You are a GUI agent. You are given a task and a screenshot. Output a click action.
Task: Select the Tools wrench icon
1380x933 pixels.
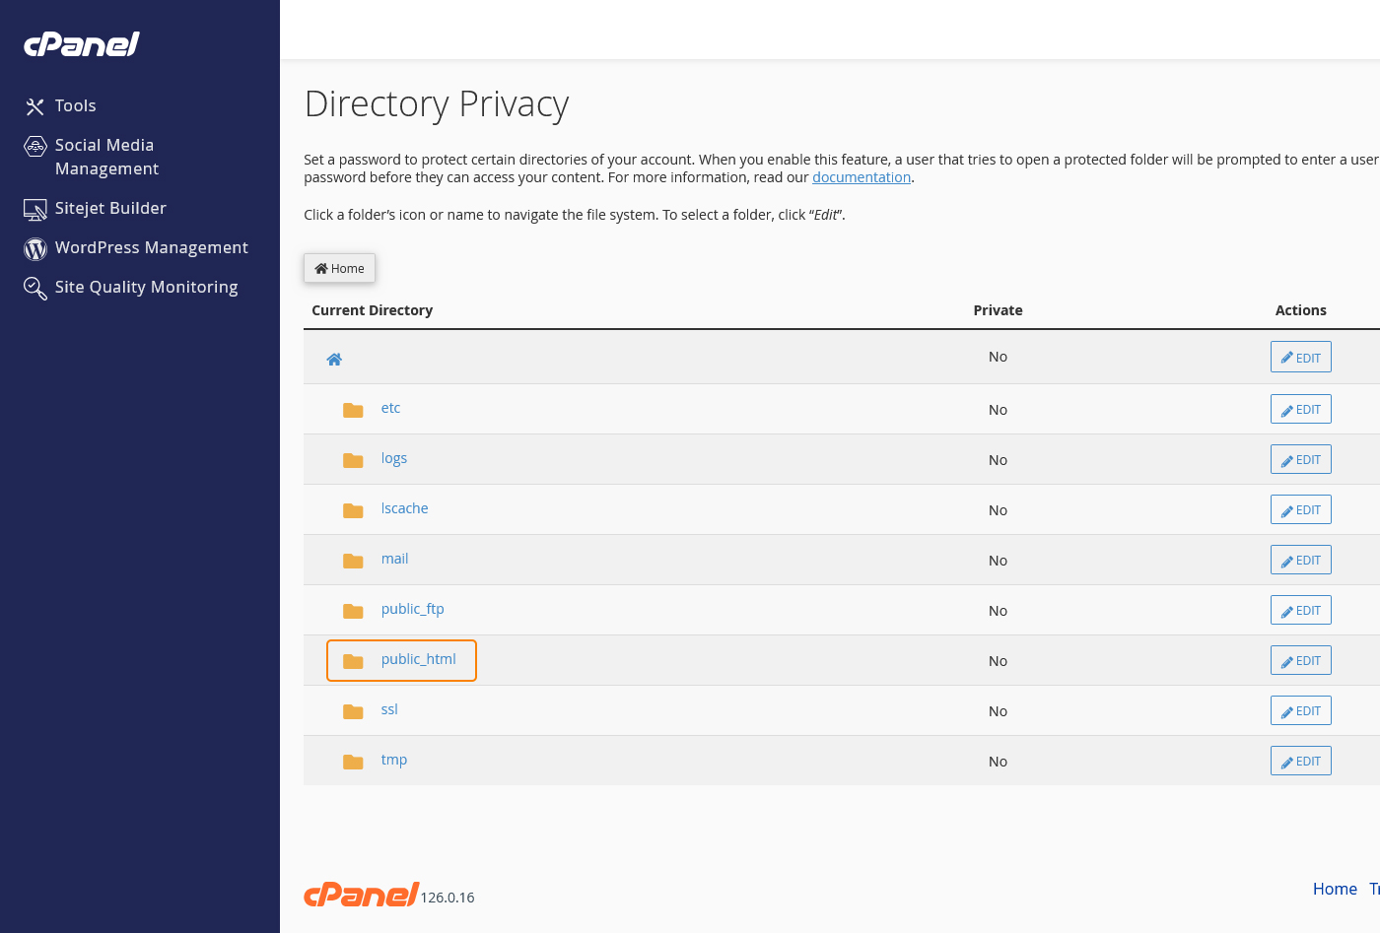tap(34, 105)
